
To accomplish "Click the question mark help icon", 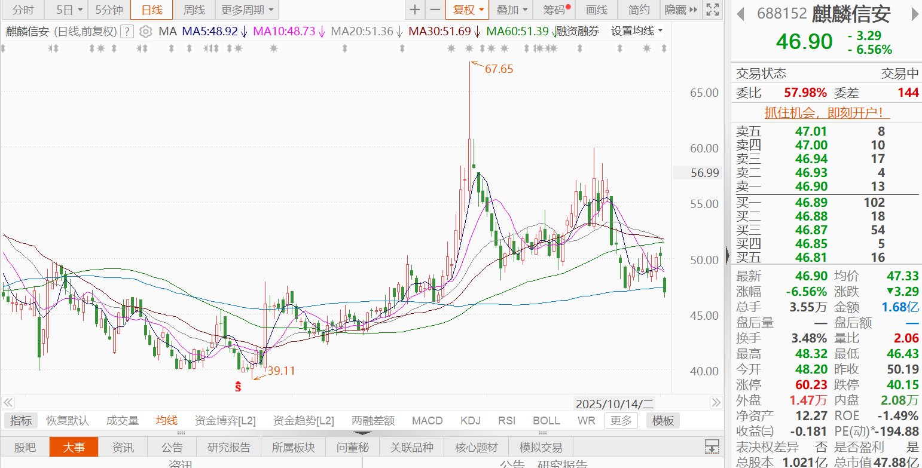I will pos(127,32).
